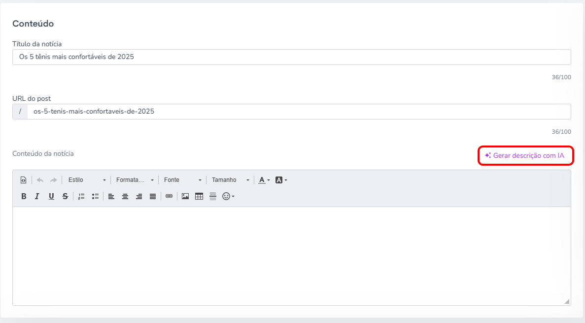
Task: Justify the text alignment
Action: [153, 197]
